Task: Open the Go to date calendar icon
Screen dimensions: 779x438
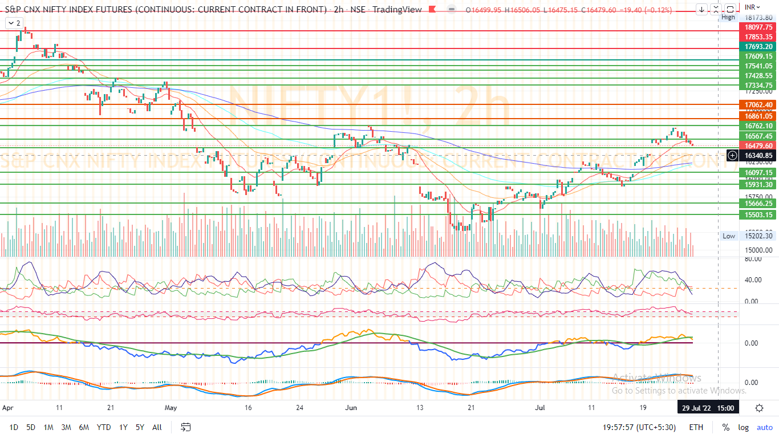Action: (185, 427)
